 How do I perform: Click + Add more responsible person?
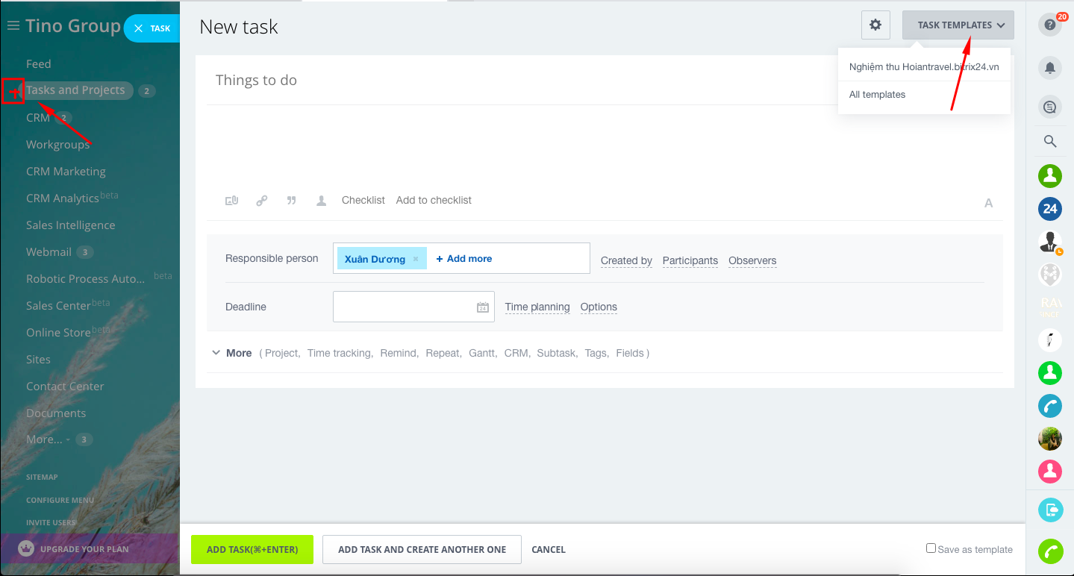pos(464,259)
